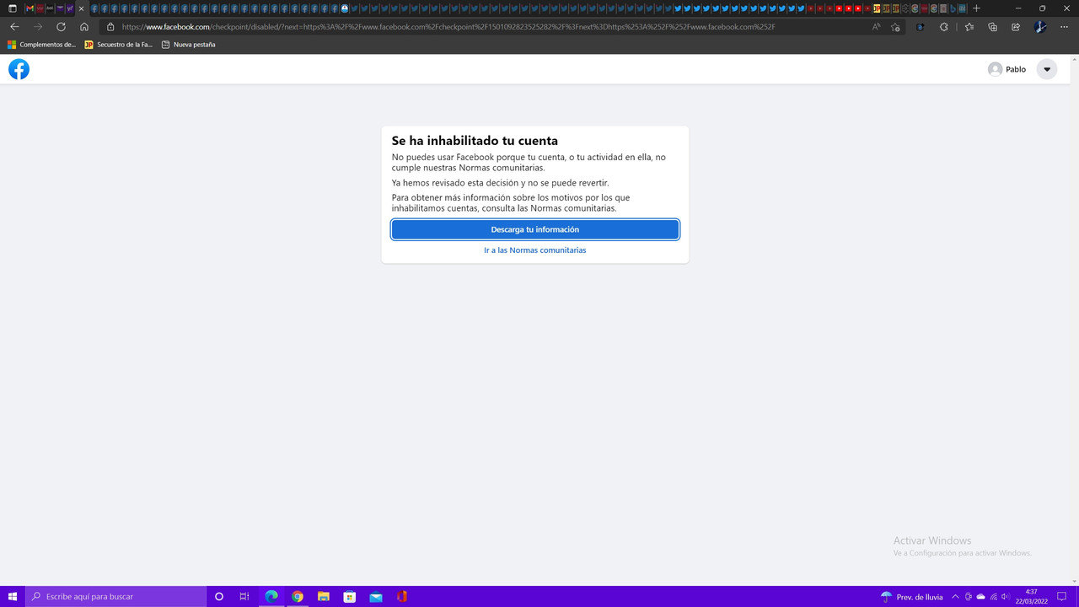The width and height of the screenshot is (1079, 607).
Task: Open volume control in tray
Action: [1005, 597]
